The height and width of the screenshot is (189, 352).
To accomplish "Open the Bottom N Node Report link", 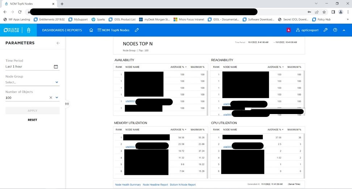I will point(183,185).
